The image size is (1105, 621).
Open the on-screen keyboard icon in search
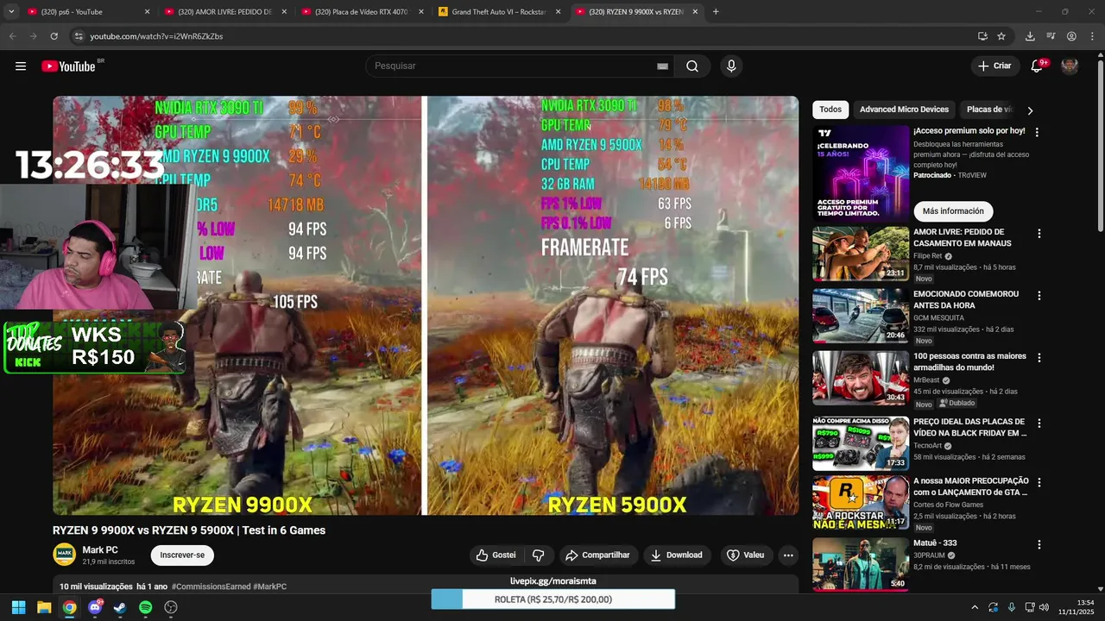pos(662,66)
